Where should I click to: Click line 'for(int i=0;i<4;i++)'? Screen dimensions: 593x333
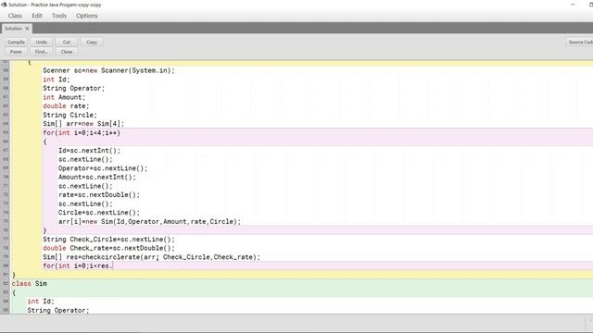click(x=82, y=133)
